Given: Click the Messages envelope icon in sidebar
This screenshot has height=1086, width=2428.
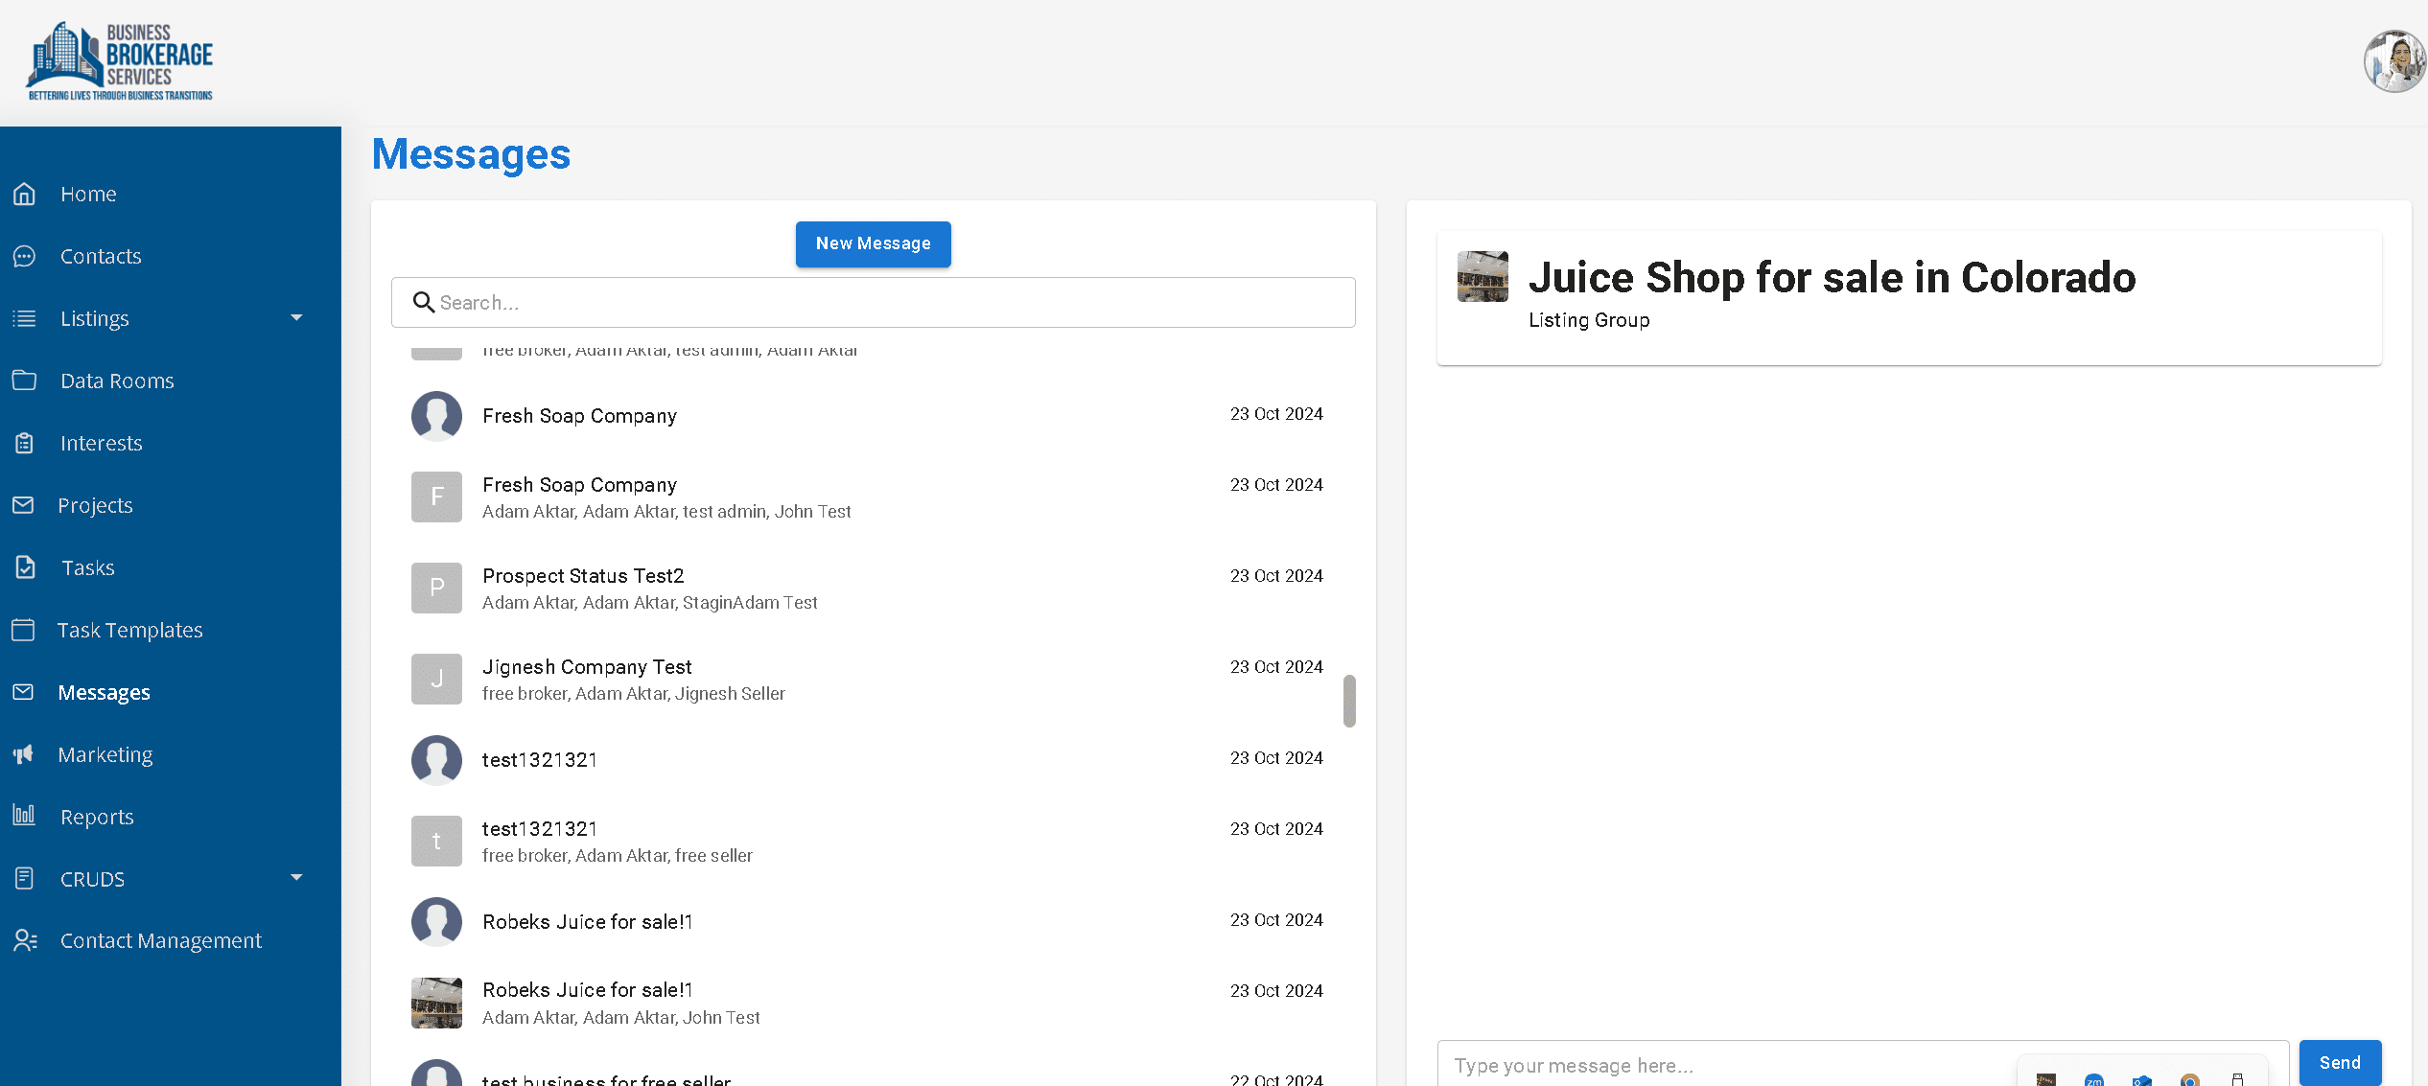Looking at the screenshot, I should [x=25, y=692].
